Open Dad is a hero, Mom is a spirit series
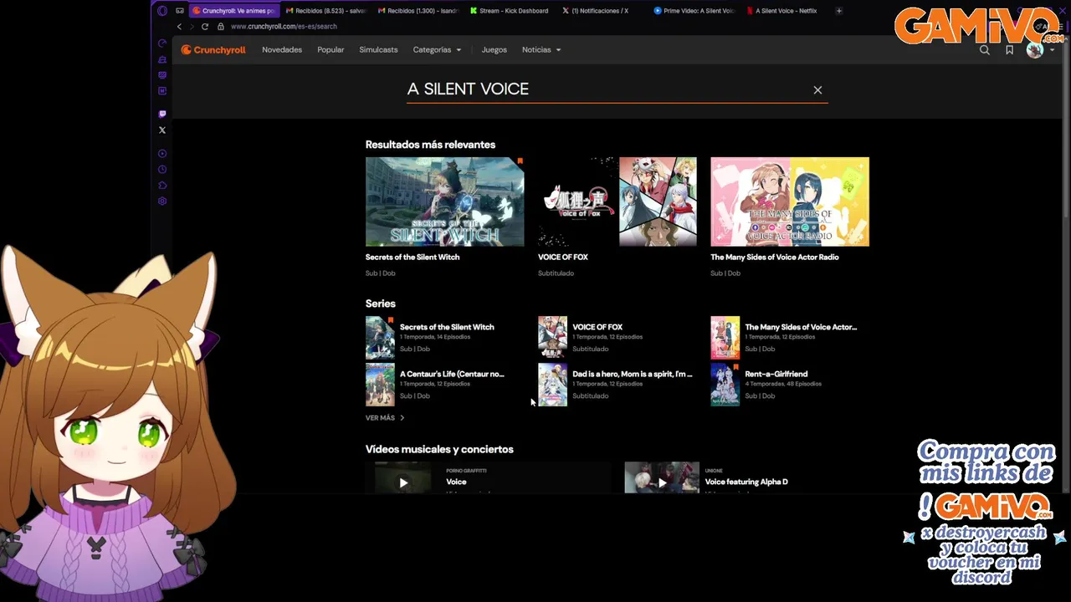The height and width of the screenshot is (602, 1071). tap(617, 385)
